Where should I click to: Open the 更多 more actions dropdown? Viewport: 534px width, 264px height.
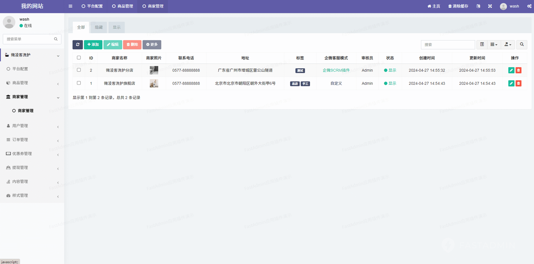click(152, 45)
